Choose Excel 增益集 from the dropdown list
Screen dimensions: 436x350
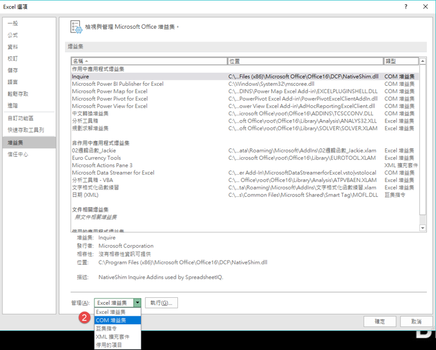[118, 312]
